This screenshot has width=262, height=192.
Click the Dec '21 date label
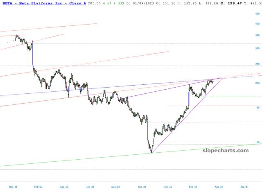pyautogui.click(x=13, y=186)
